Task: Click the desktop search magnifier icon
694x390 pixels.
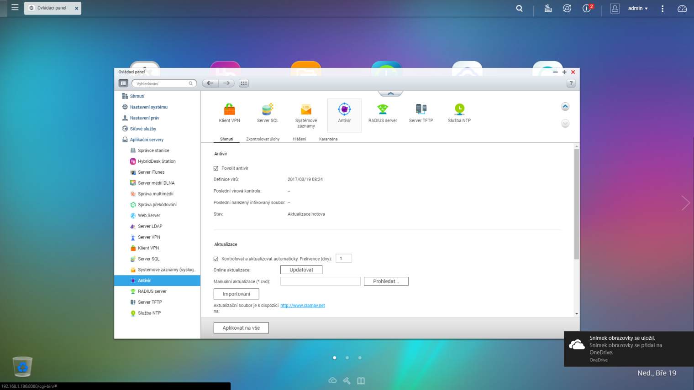Action: pyautogui.click(x=519, y=8)
